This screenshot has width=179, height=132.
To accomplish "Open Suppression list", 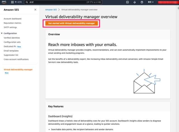I will [x=11, y=55].
